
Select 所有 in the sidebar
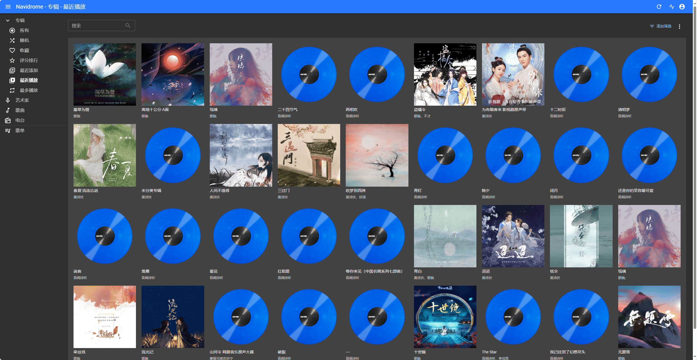tap(24, 30)
